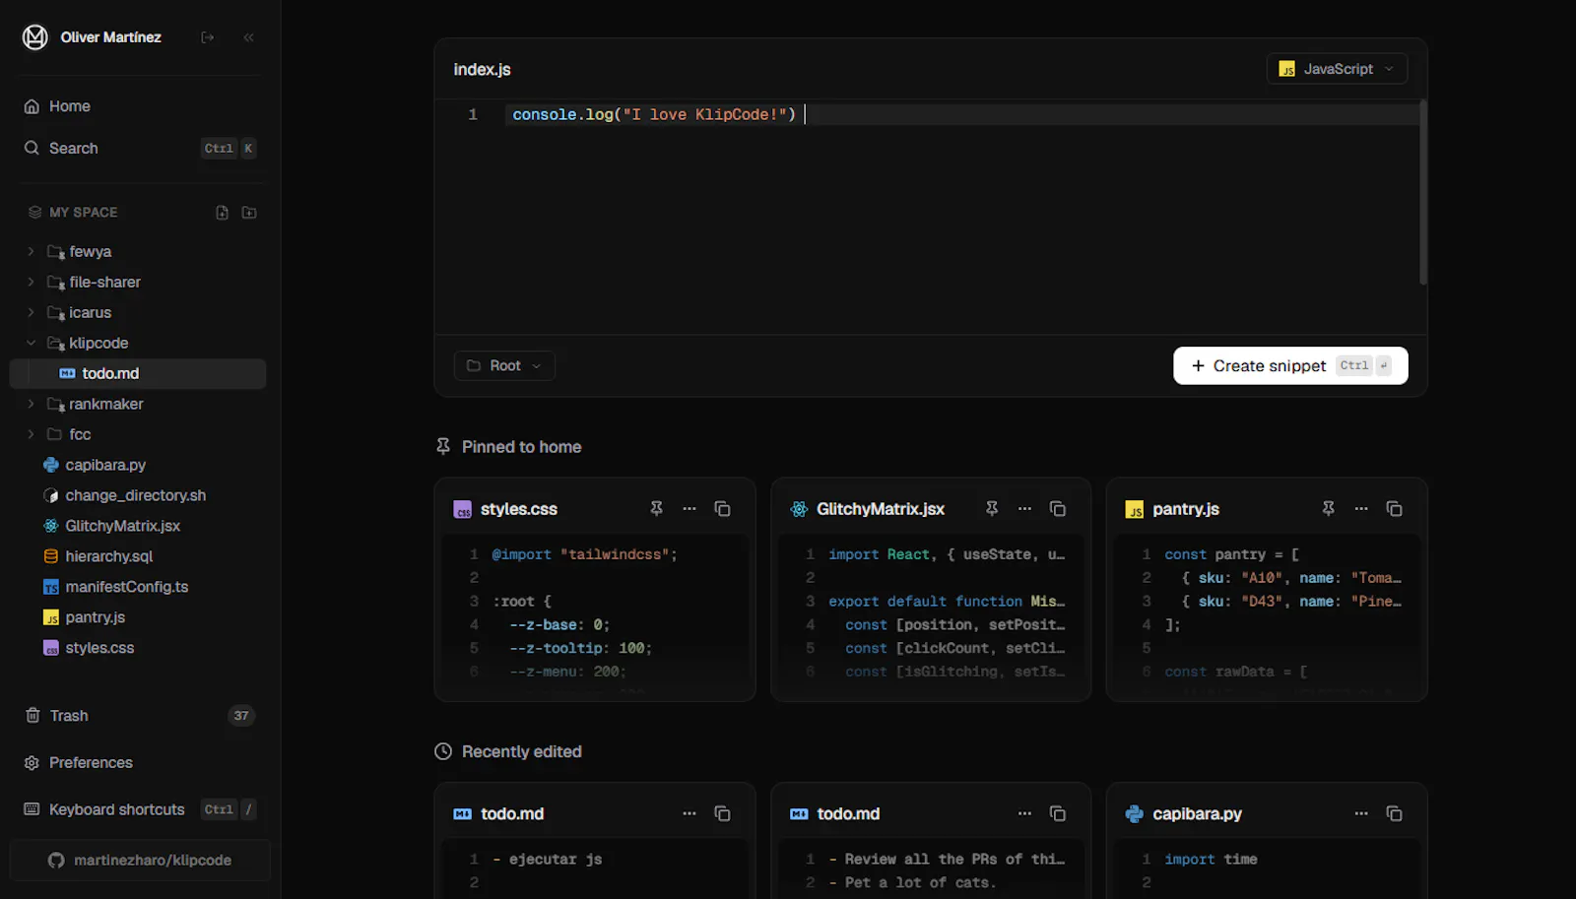
Task: Open the styles.css pinned card title
Action: (x=519, y=509)
